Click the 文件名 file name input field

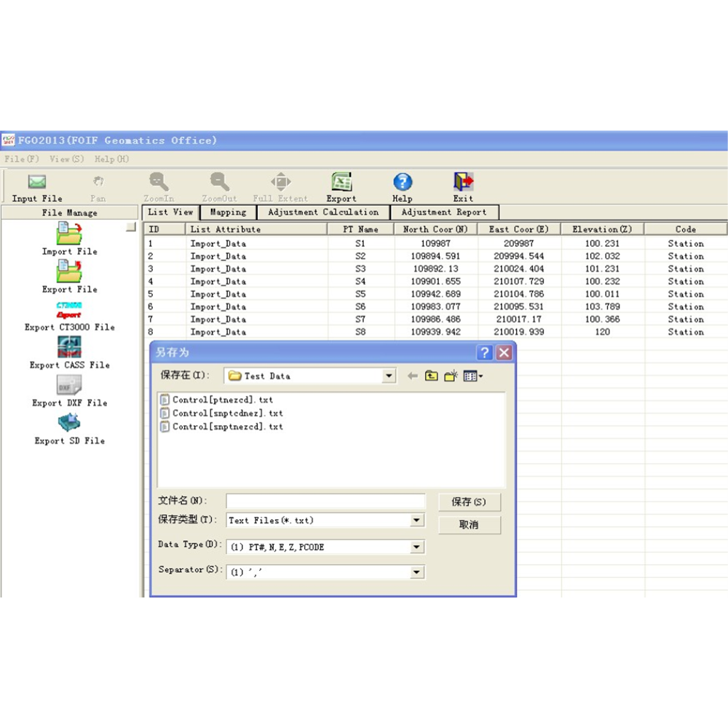pyautogui.click(x=325, y=501)
